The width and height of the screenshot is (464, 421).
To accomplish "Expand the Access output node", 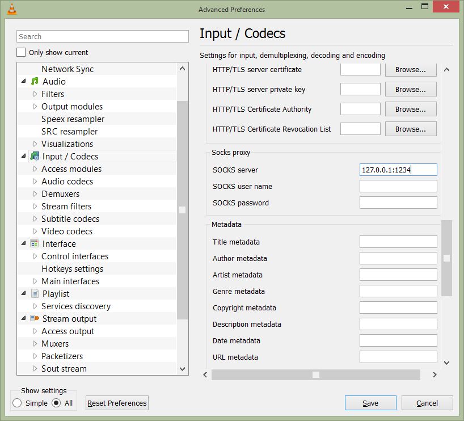I will point(35,331).
